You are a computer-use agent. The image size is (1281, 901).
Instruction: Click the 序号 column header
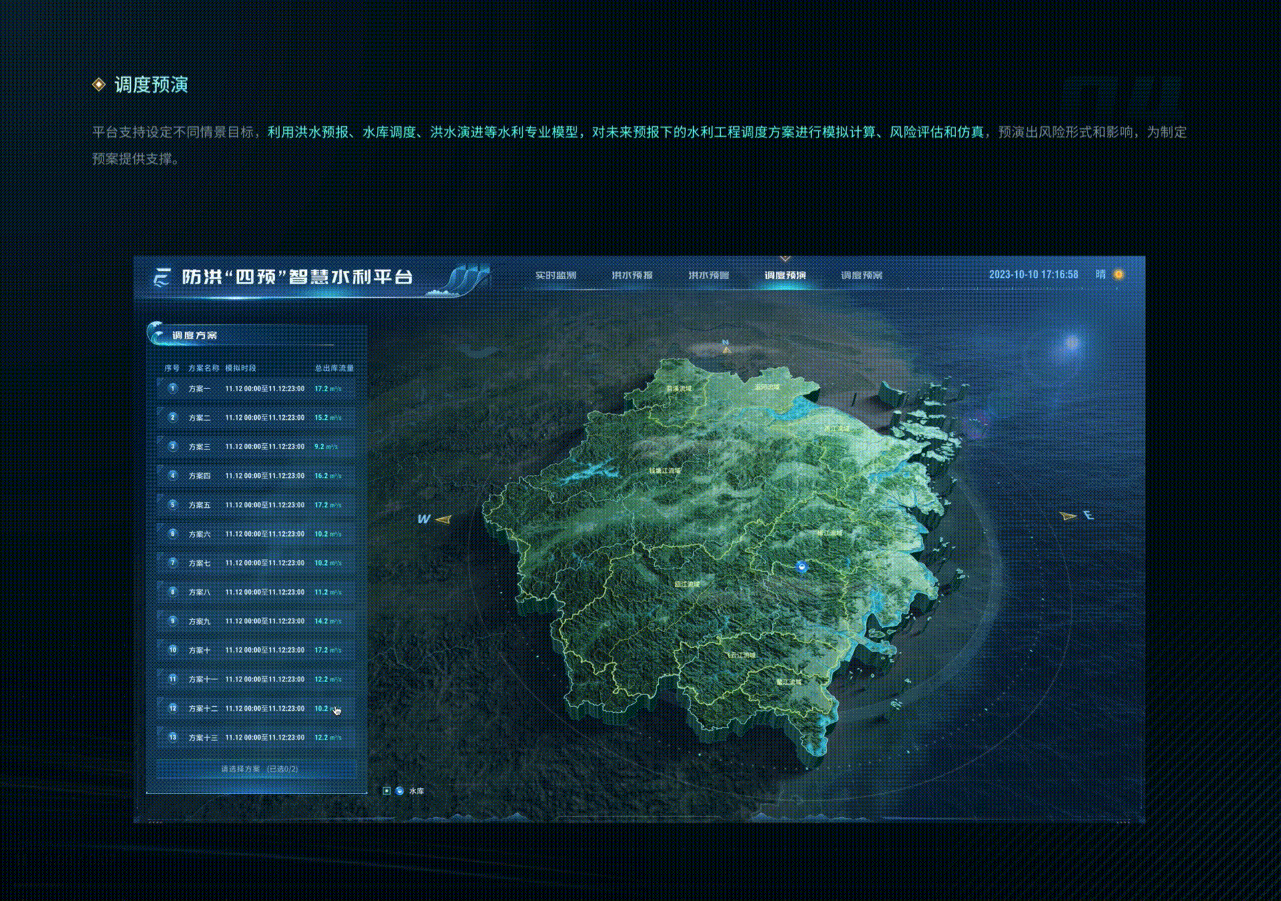[x=172, y=368]
